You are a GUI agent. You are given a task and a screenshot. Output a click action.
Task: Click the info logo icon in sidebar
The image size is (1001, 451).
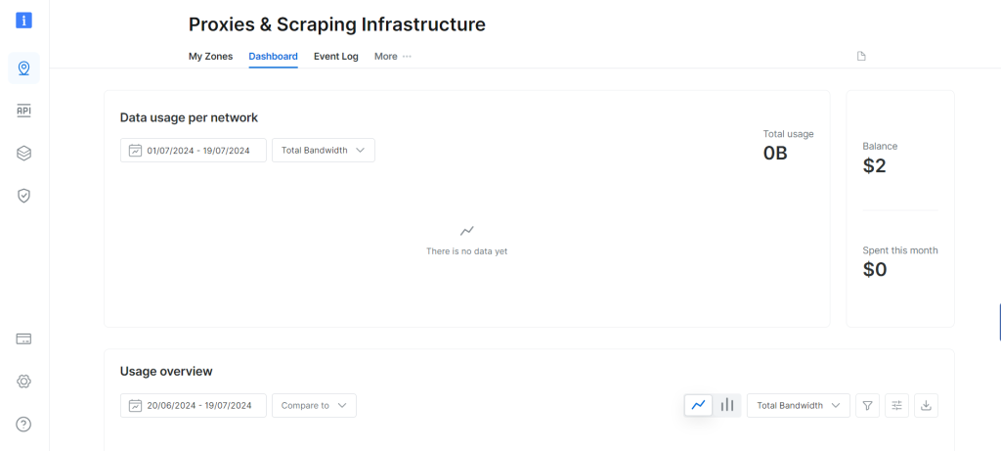coord(24,21)
